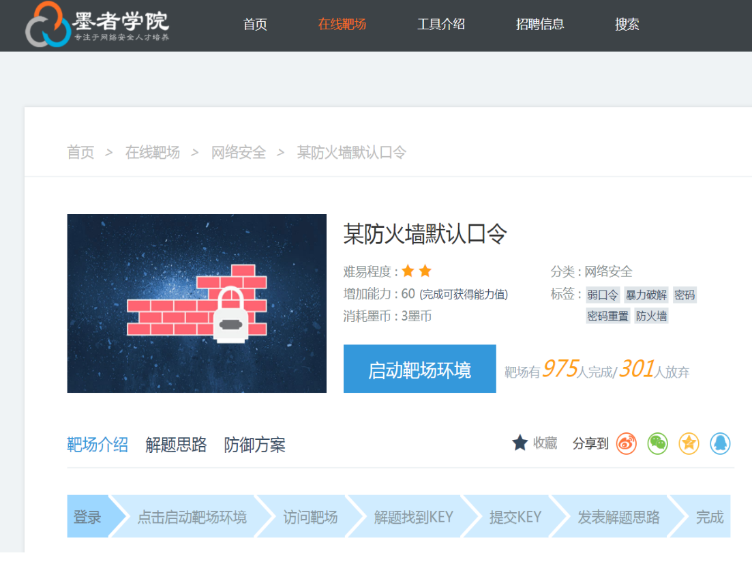Click the 防火墙 tag
The height and width of the screenshot is (564, 752).
651,316
